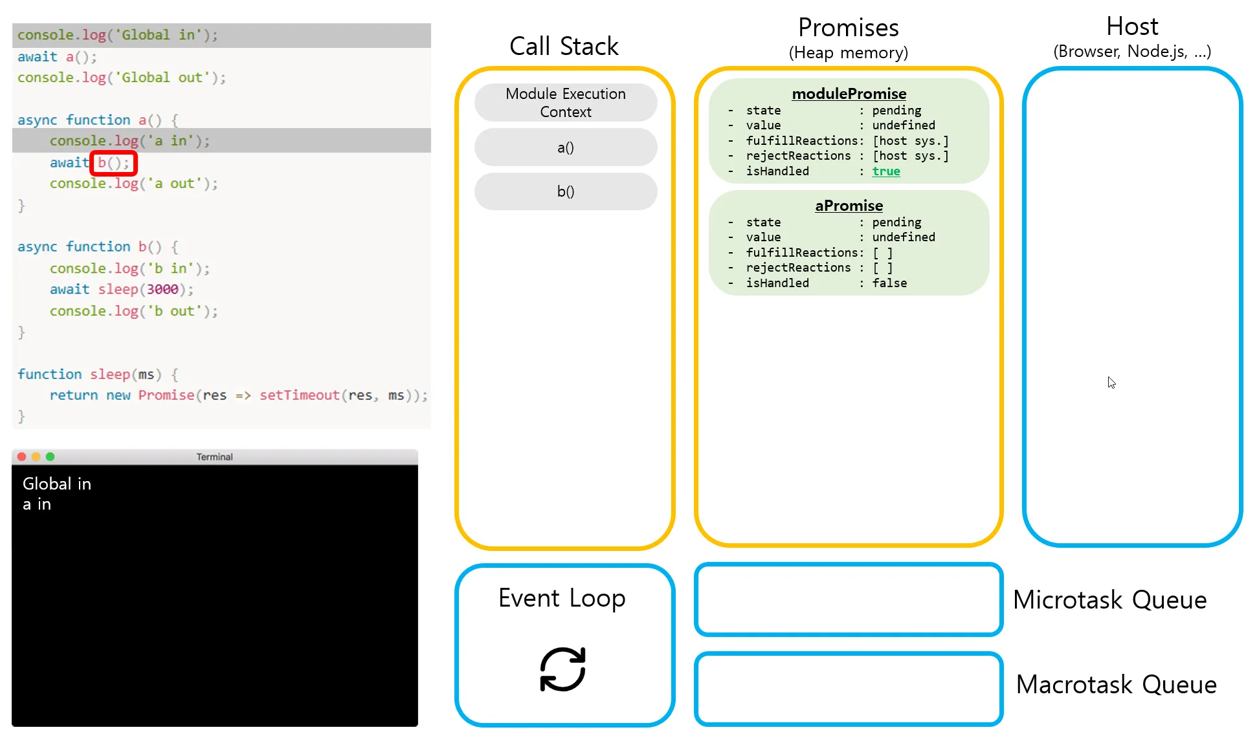Click the Call Stack title
Viewport: 1257px width, 734px height.
[x=564, y=47]
